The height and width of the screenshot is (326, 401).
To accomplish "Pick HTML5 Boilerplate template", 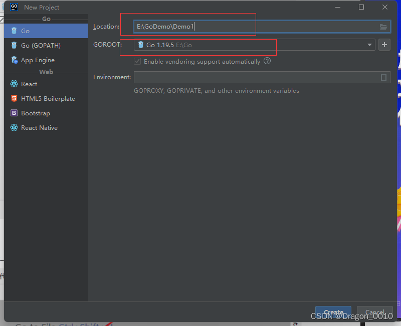I will coord(46,99).
